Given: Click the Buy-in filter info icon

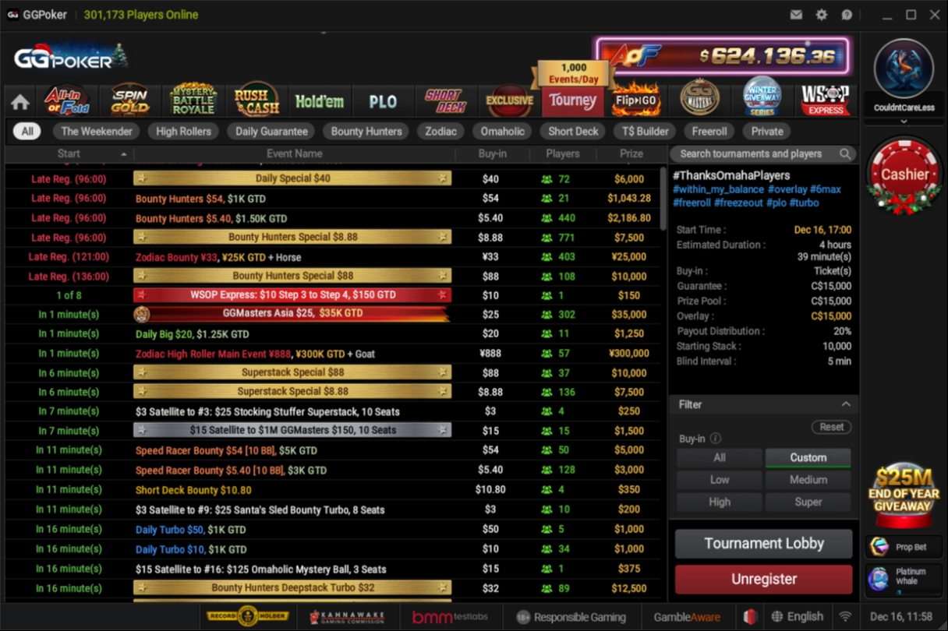Looking at the screenshot, I should coord(716,439).
